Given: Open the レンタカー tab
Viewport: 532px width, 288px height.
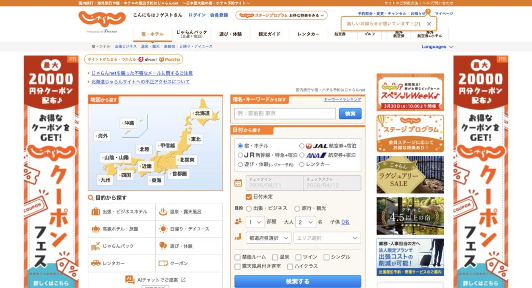Looking at the screenshot, I should [309, 34].
